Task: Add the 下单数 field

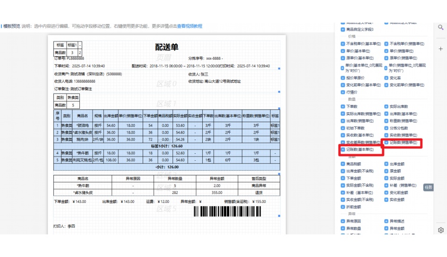Action: click(352, 107)
